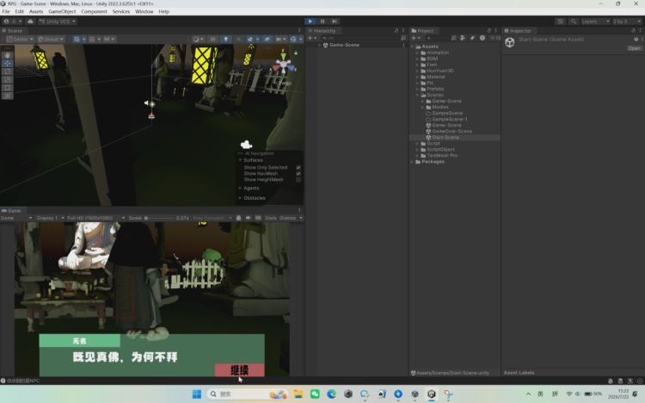Toggle scene lighting bulb icon
This screenshot has width=645, height=403.
225,39
